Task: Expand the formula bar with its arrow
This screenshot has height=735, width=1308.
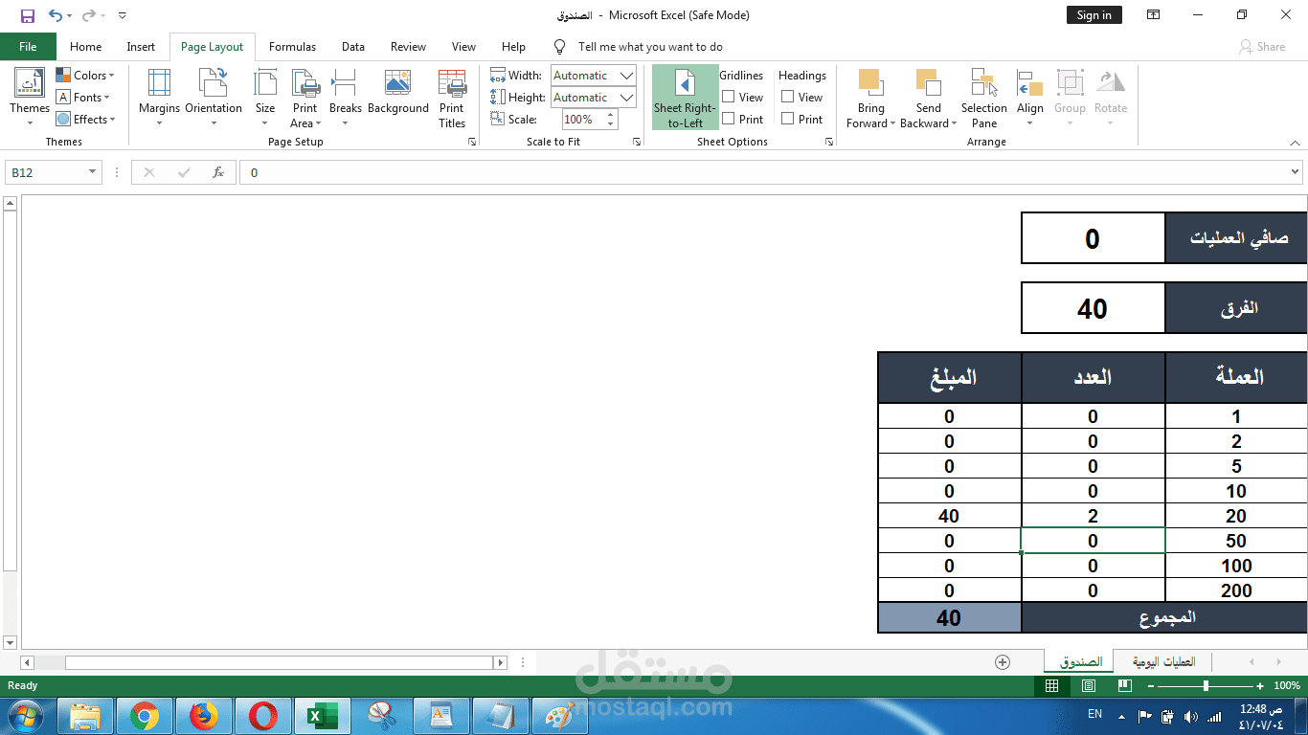Action: click(x=1296, y=172)
